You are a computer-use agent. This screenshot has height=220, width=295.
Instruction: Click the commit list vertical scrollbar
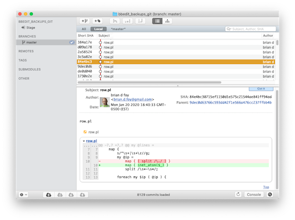pyautogui.click(x=277, y=43)
